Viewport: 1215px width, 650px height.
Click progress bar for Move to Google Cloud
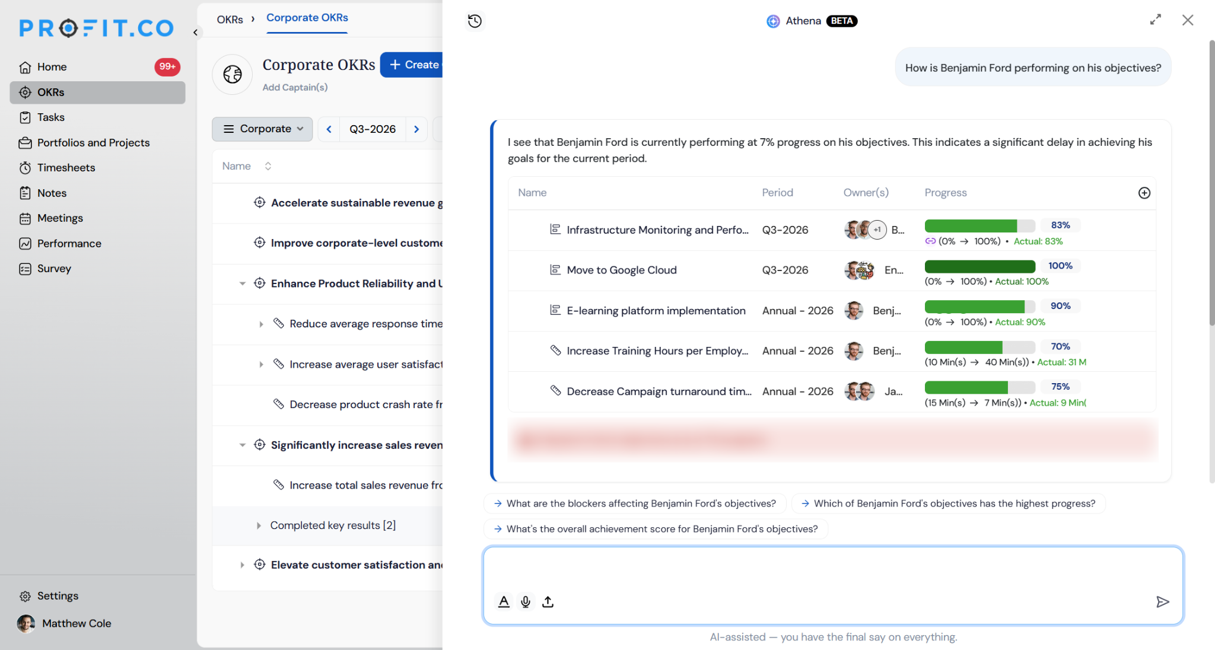pos(979,266)
